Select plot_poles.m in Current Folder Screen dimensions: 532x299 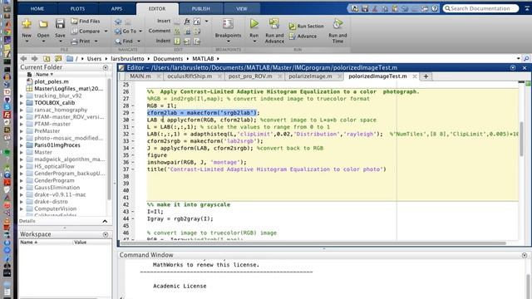coord(52,81)
